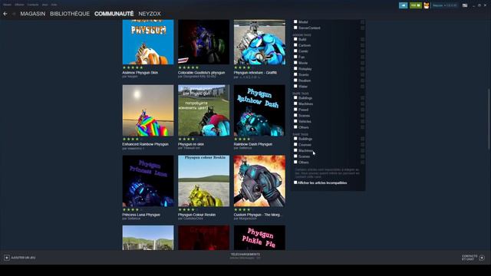Image resolution: width=491 pixels, height=276 pixels.
Task: Open Physgun Colour Reskin thumbnail
Action: tap(203, 181)
